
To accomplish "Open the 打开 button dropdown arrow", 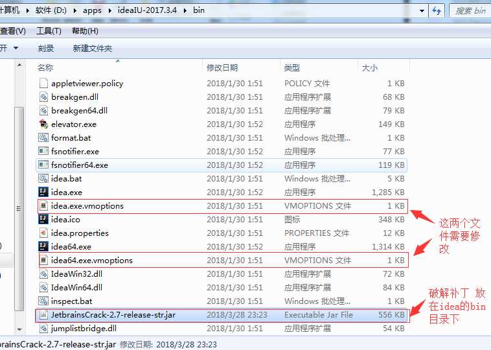I will click(x=16, y=48).
